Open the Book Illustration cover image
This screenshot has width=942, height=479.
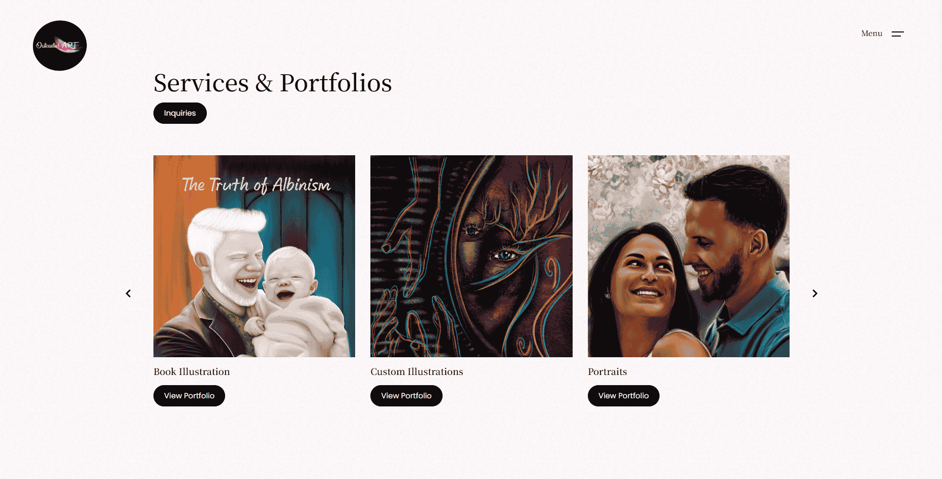coord(254,256)
